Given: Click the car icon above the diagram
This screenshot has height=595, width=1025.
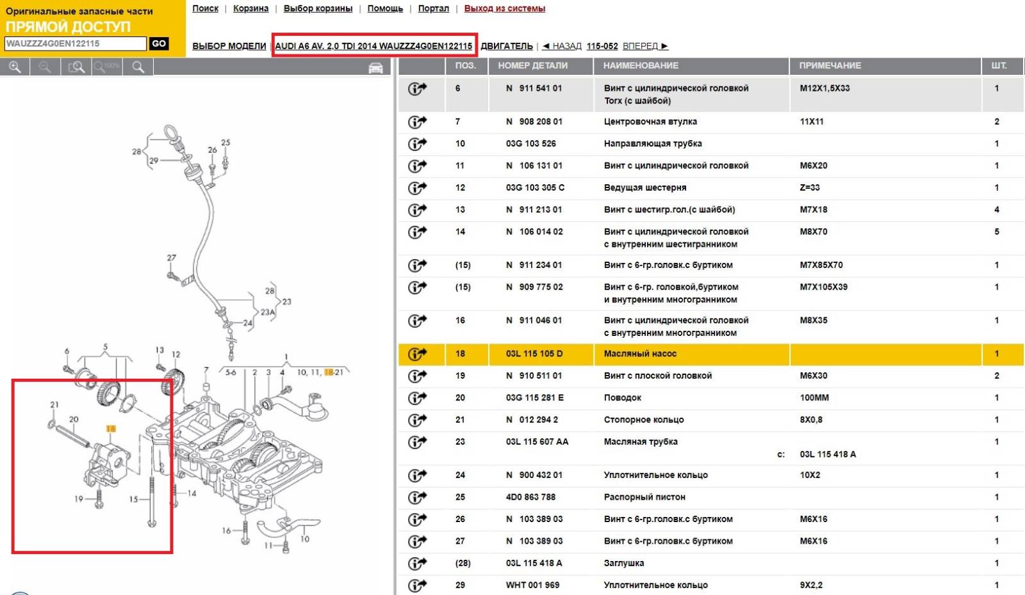Looking at the screenshot, I should [x=376, y=68].
